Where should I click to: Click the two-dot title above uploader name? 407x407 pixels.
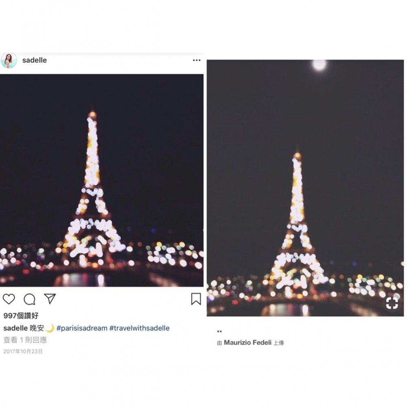click(x=219, y=332)
